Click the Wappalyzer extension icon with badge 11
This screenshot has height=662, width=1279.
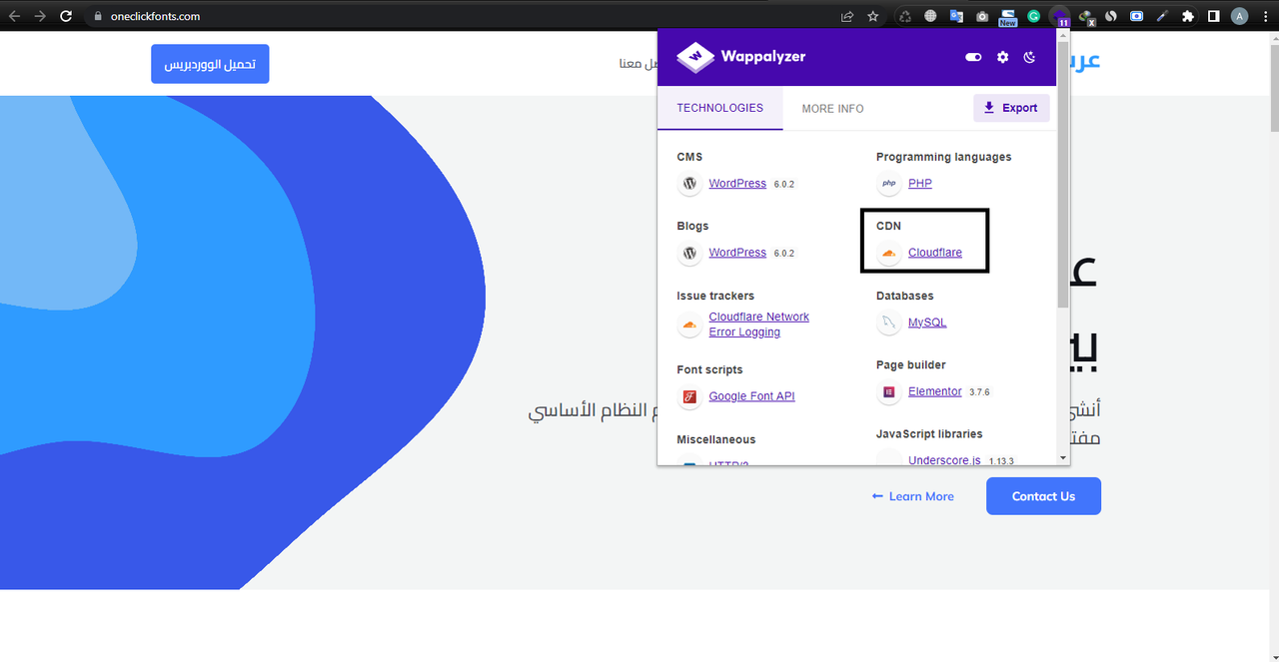[x=1059, y=16]
